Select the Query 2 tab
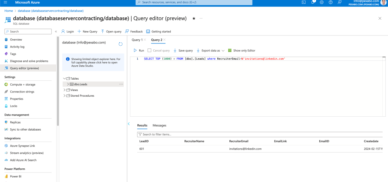The image size is (388, 182). point(157,40)
